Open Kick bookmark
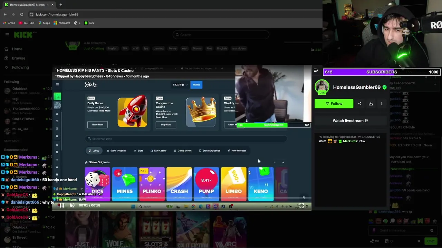Screen dimensions: 442x248 click(89, 23)
